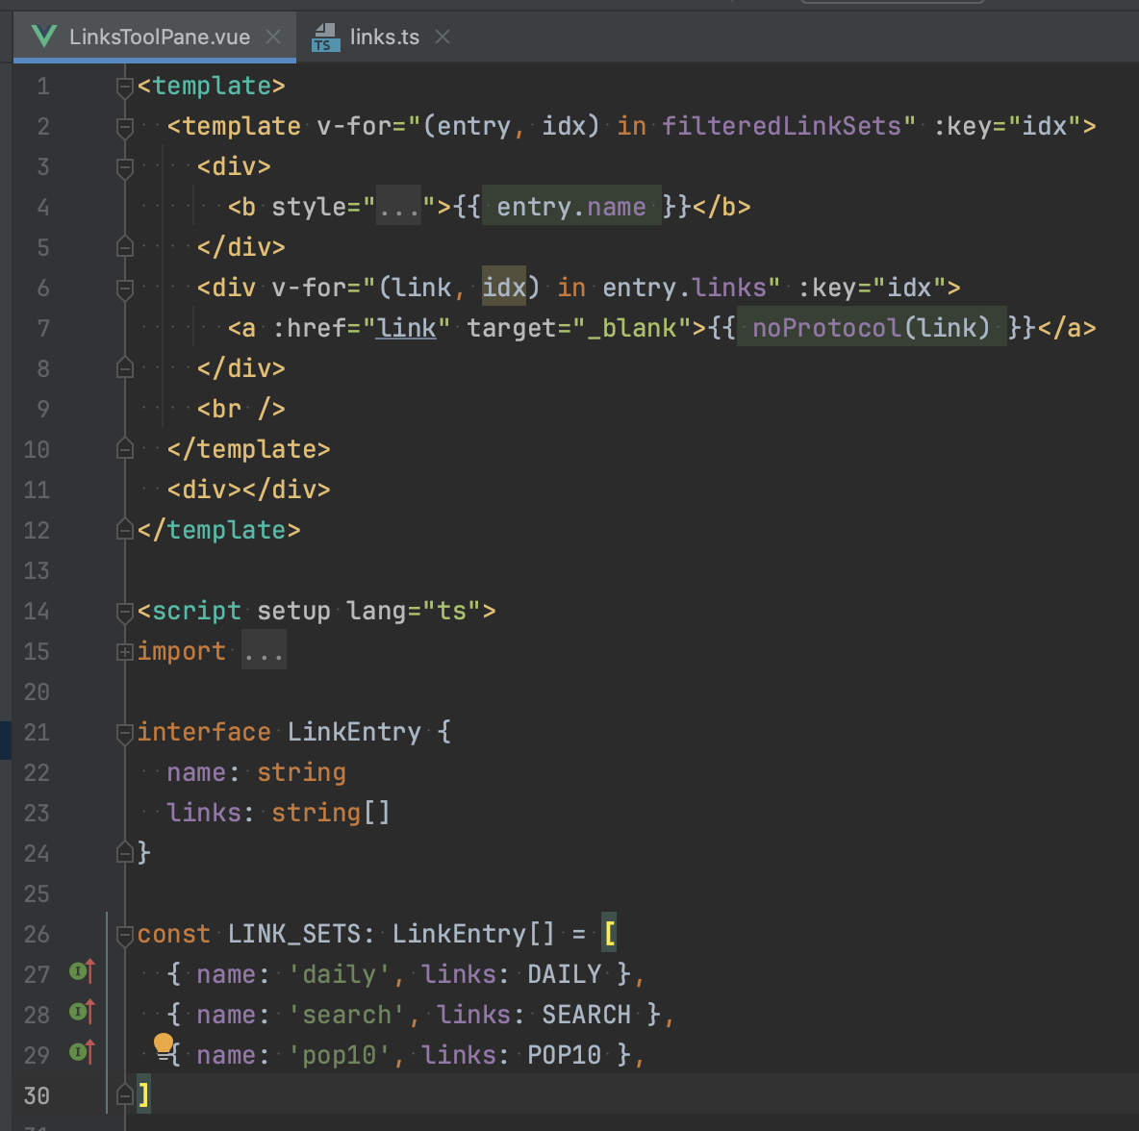Open the links.ts editor tab
Viewport: 1139px width, 1131px height.
(x=384, y=37)
